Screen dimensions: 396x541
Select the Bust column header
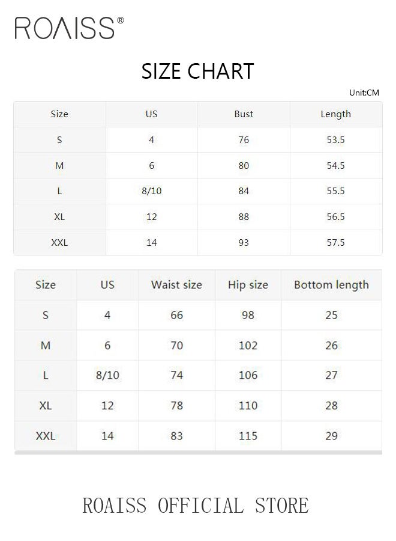click(x=244, y=114)
